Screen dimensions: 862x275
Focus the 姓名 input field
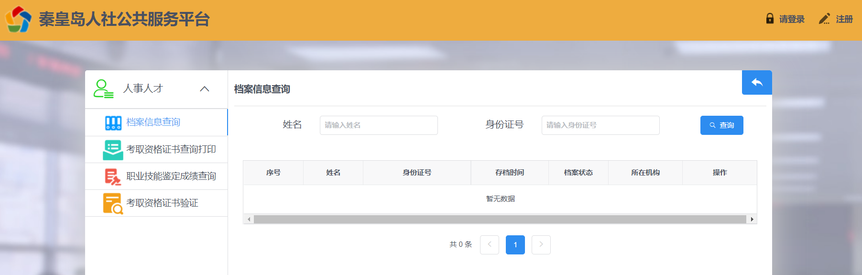tap(379, 125)
